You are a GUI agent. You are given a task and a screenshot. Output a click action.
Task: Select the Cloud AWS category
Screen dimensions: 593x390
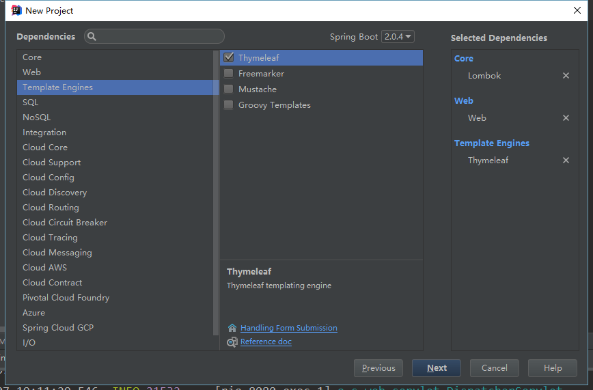point(115,268)
